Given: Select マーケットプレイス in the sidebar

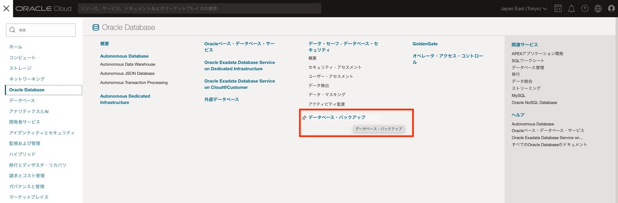Looking at the screenshot, I should pos(29,197).
